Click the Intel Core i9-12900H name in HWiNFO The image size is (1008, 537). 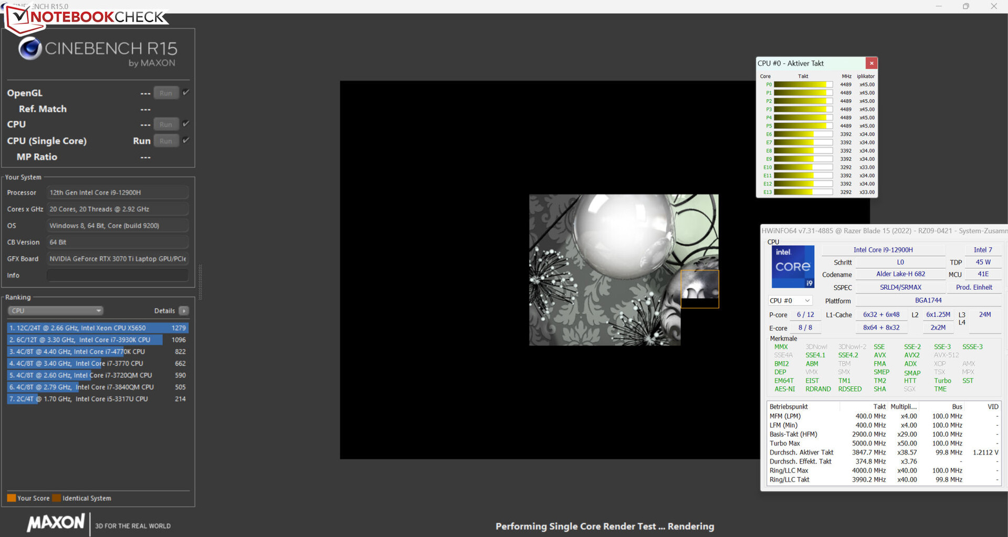(x=883, y=250)
